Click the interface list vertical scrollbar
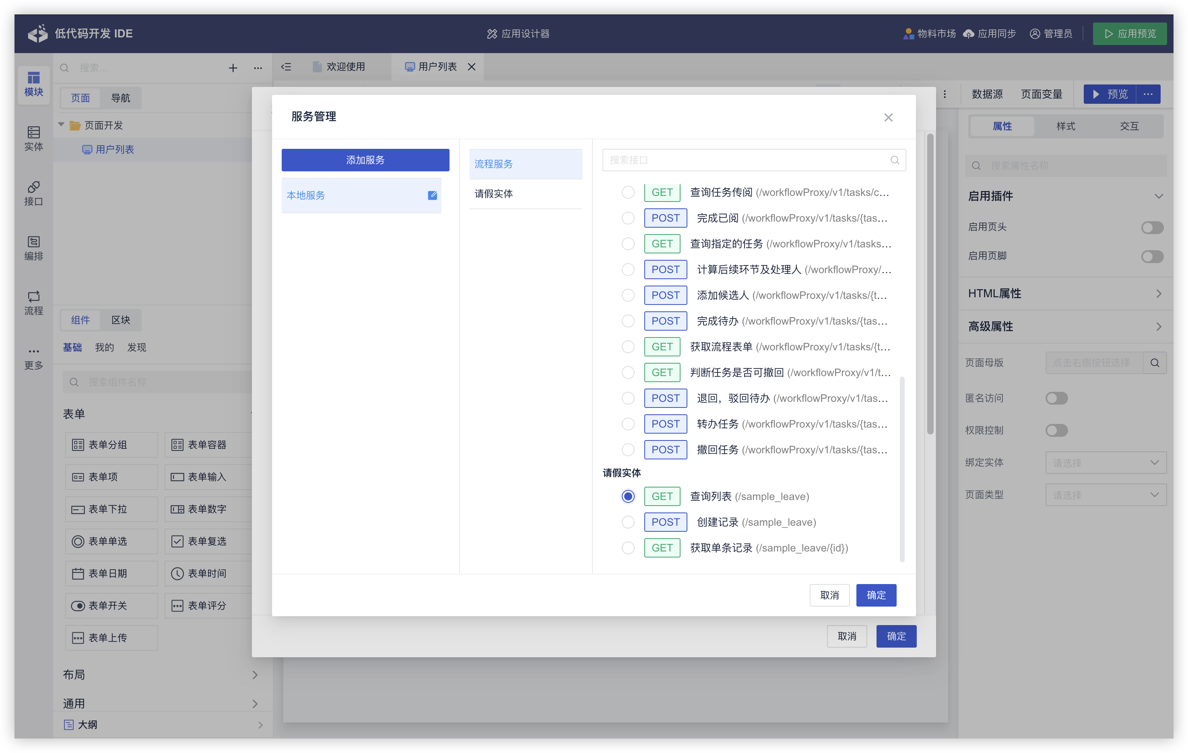This screenshot has width=1188, height=753. click(x=902, y=469)
